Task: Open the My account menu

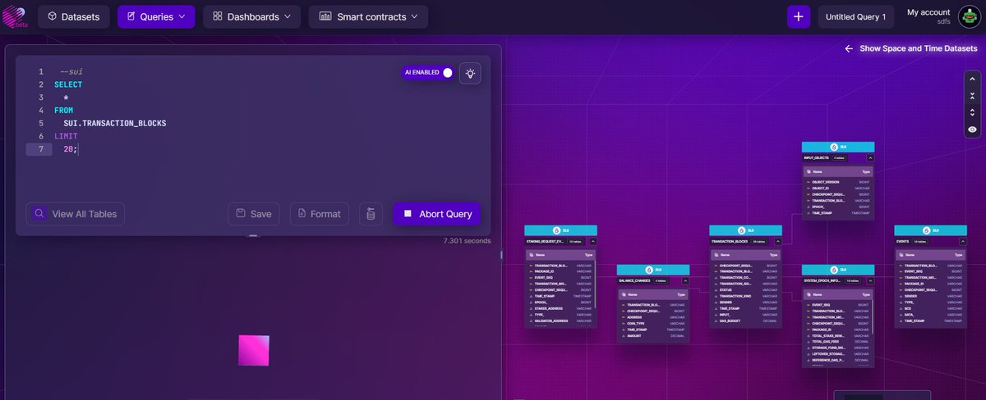Action: [928, 16]
